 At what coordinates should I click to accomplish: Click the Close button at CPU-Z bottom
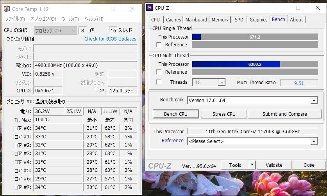309,165
